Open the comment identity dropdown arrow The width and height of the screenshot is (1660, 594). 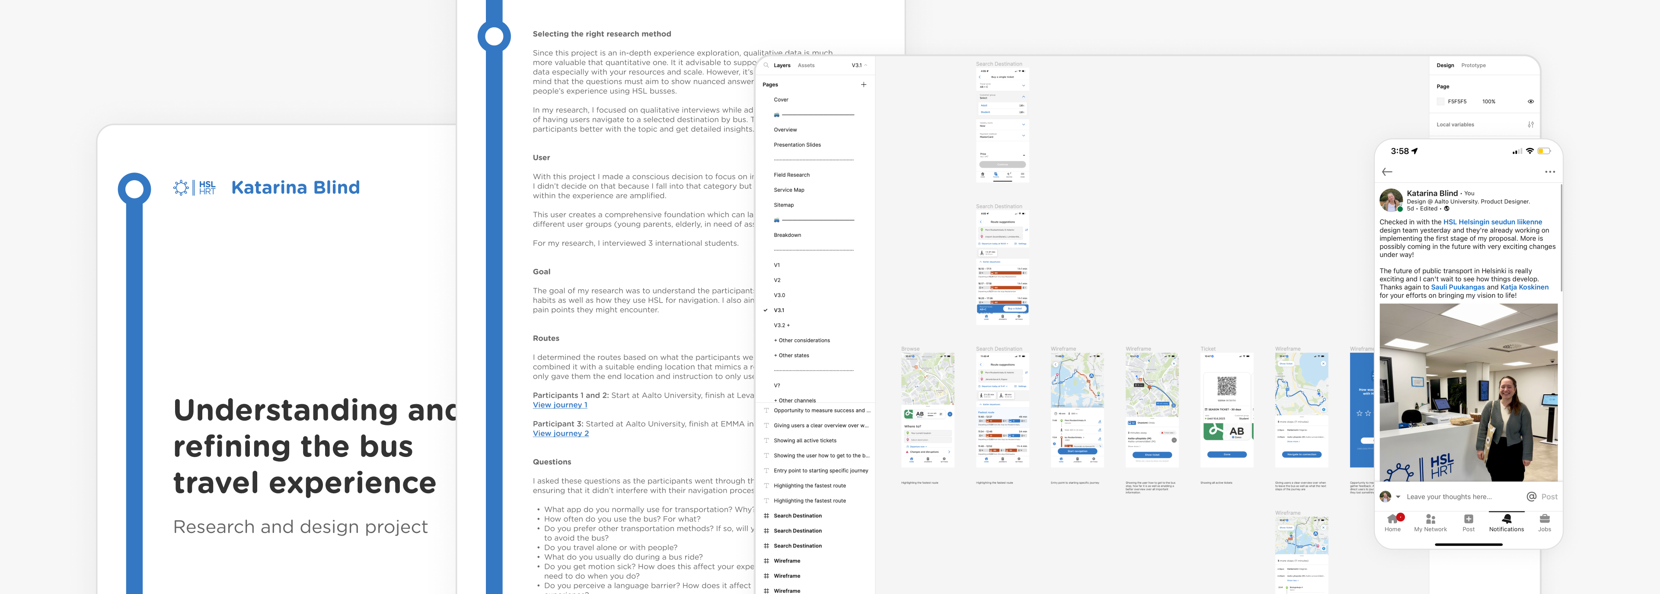tap(1398, 497)
